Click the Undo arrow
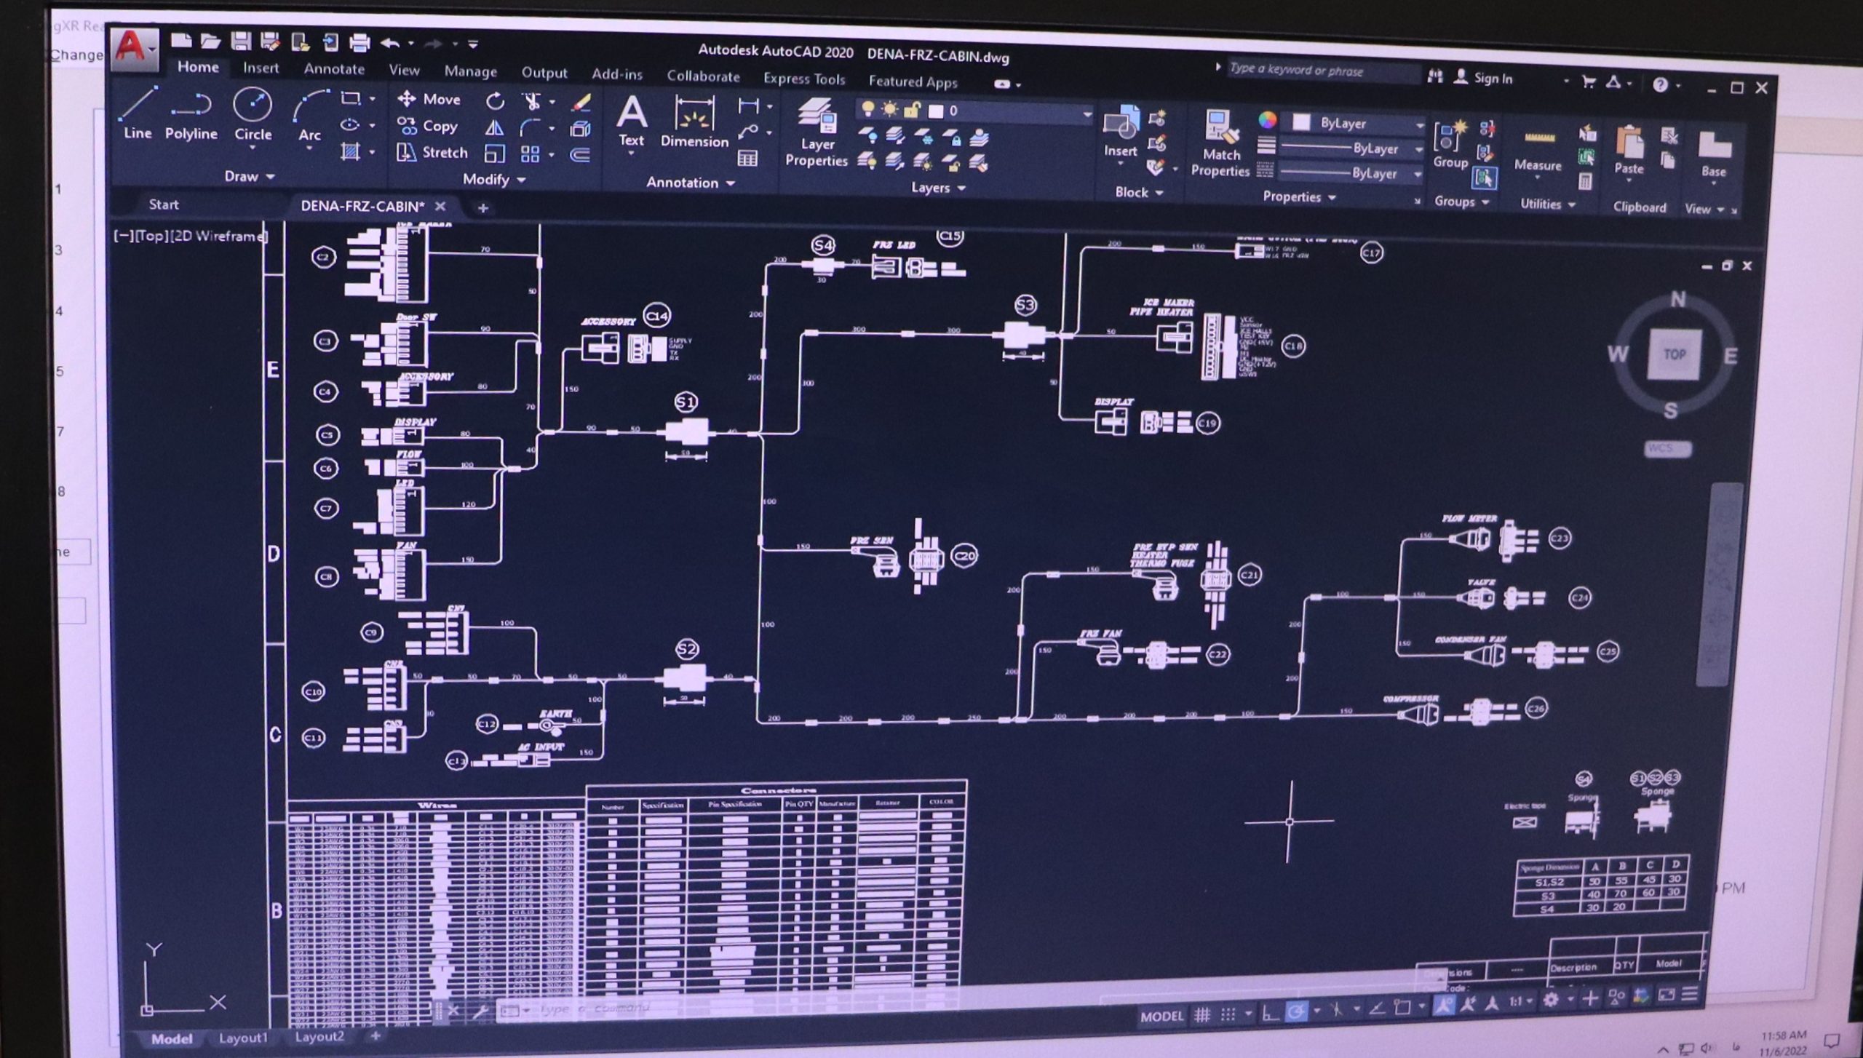 coord(391,43)
